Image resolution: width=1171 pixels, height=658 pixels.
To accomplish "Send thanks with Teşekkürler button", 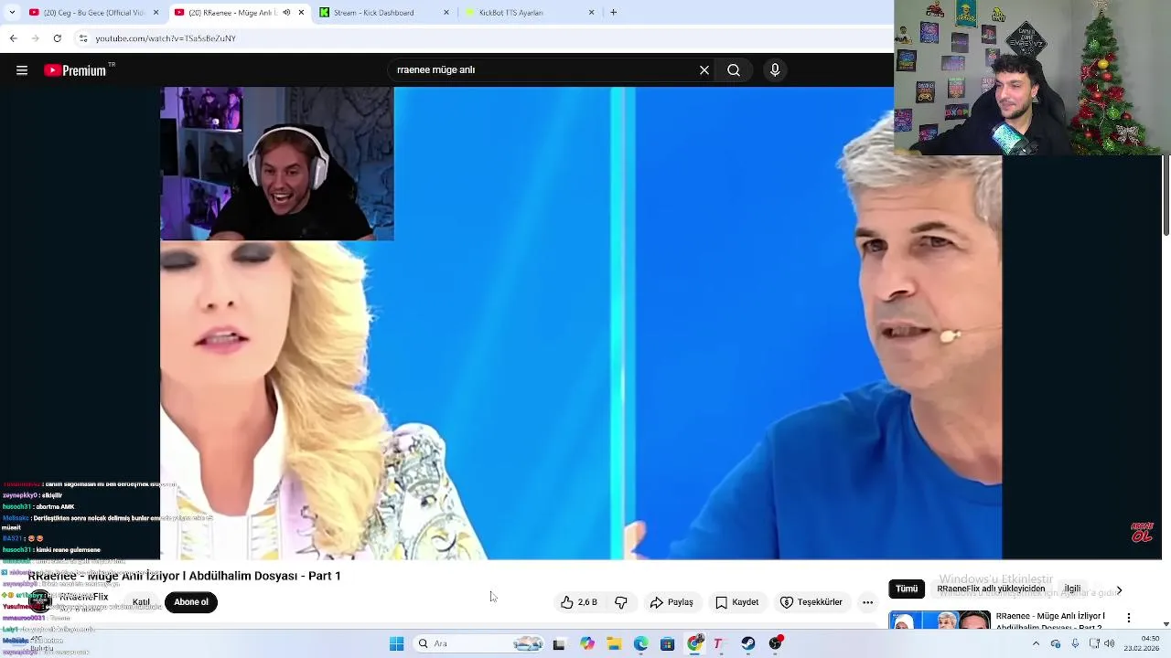I will 811,602.
